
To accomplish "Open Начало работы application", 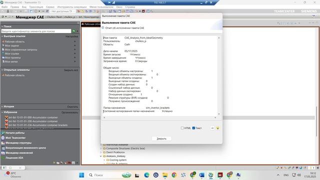I will pyautogui.click(x=15, y=133).
